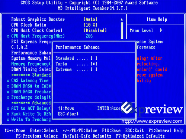
Task: Select DRAM Timing Selectable row
Action: pos(31,69)
